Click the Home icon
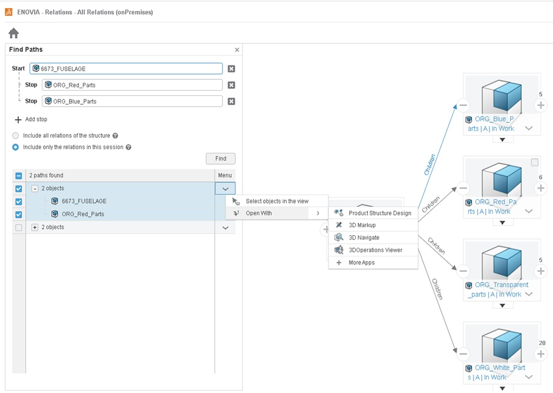 pos(14,33)
